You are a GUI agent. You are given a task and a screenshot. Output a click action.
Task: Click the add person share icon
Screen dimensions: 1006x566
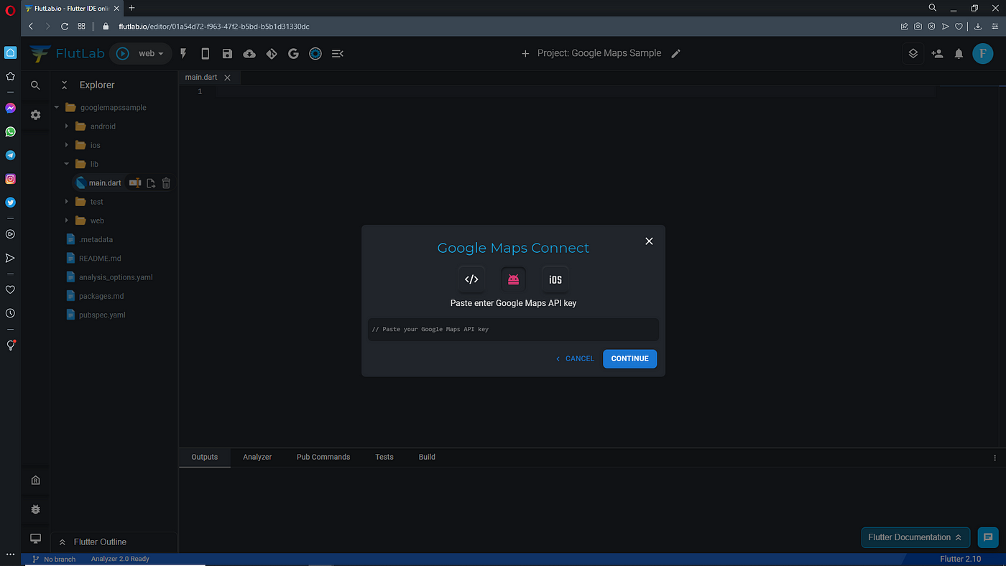click(x=937, y=53)
